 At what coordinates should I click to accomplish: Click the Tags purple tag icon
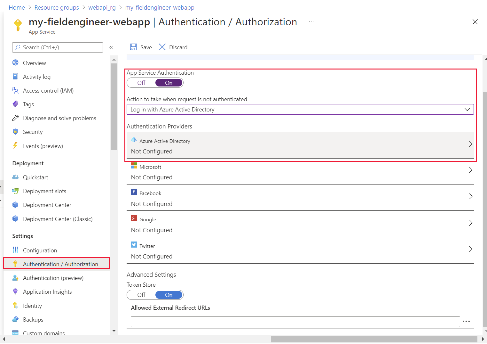pos(15,104)
